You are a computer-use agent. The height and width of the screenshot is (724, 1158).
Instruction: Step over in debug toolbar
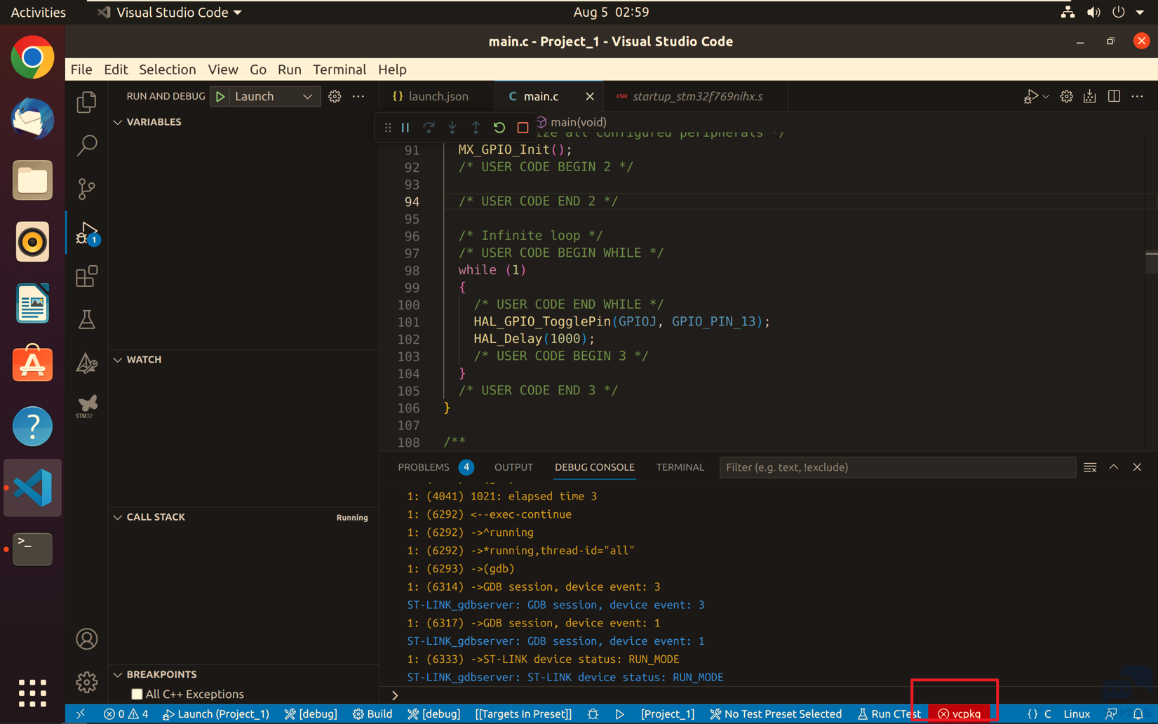(429, 128)
